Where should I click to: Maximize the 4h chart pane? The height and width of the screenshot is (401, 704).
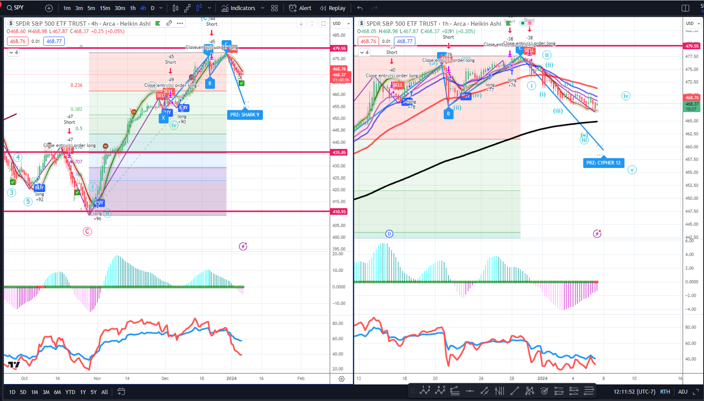[323, 24]
